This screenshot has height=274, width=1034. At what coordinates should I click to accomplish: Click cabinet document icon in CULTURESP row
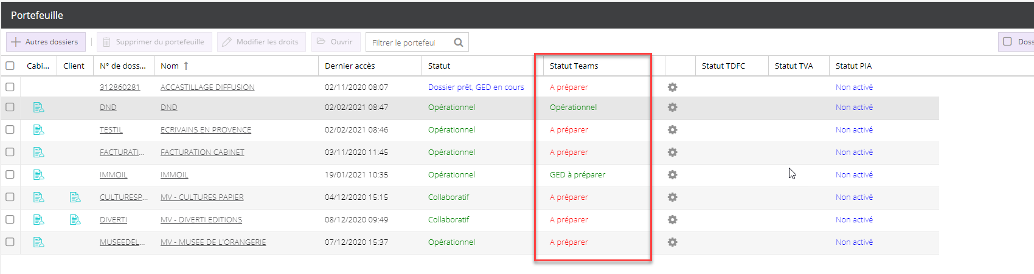point(38,197)
